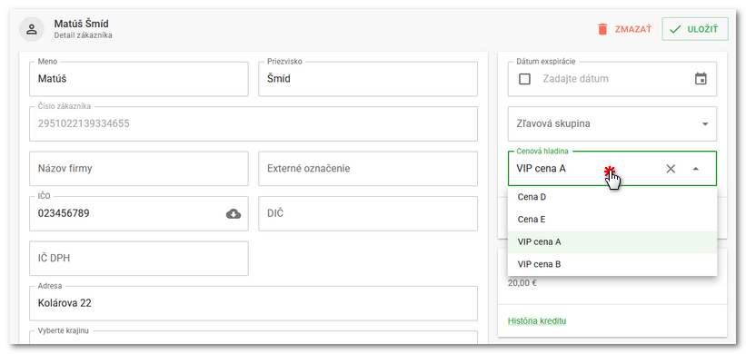Save customer with ULOŽIŤ button
This screenshot has width=746, height=354.
click(x=694, y=29)
